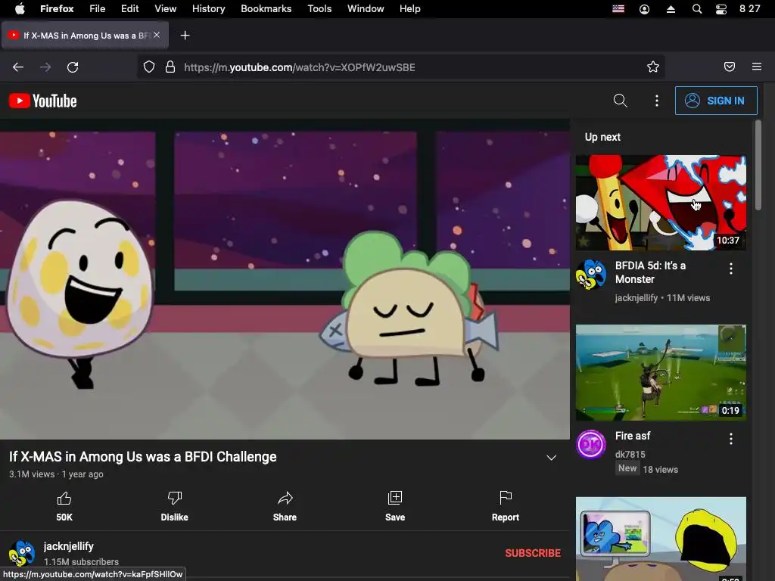This screenshot has width=775, height=581.
Task: Like the video with 50K thumbs up
Action: [x=64, y=506]
